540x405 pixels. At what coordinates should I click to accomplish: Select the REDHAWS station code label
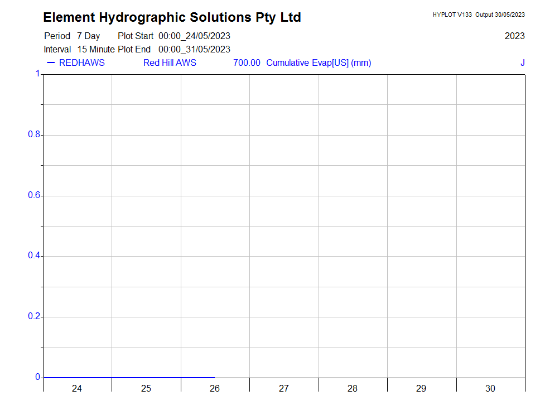[x=81, y=62]
